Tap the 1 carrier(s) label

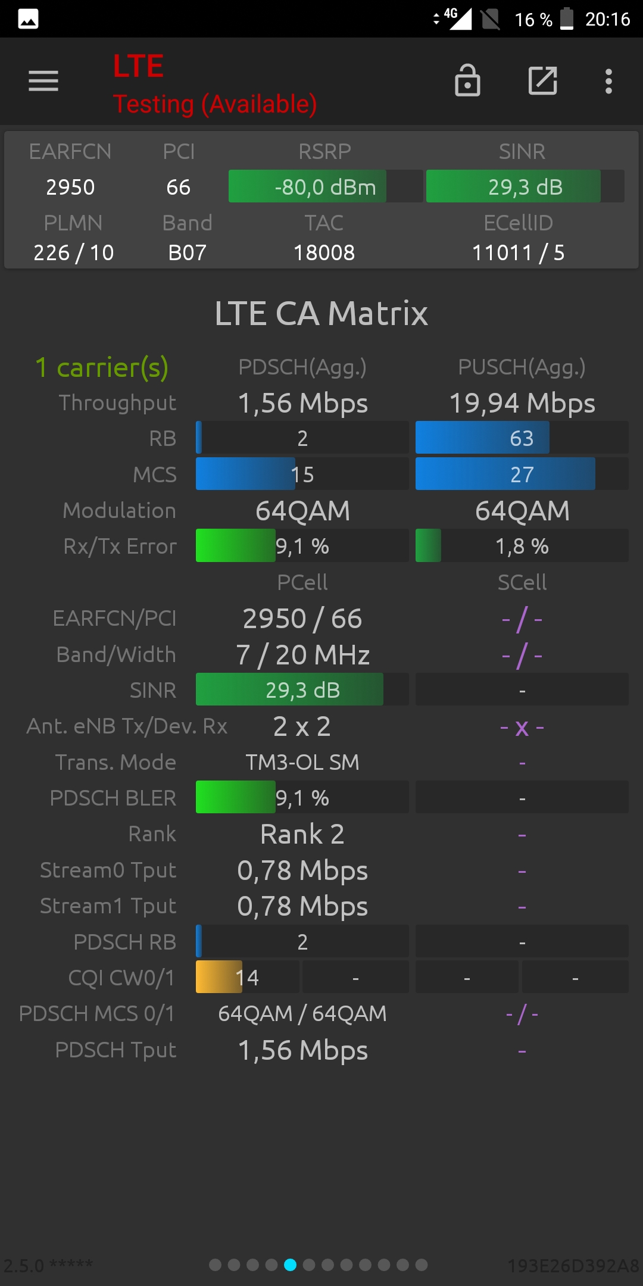pos(102,367)
